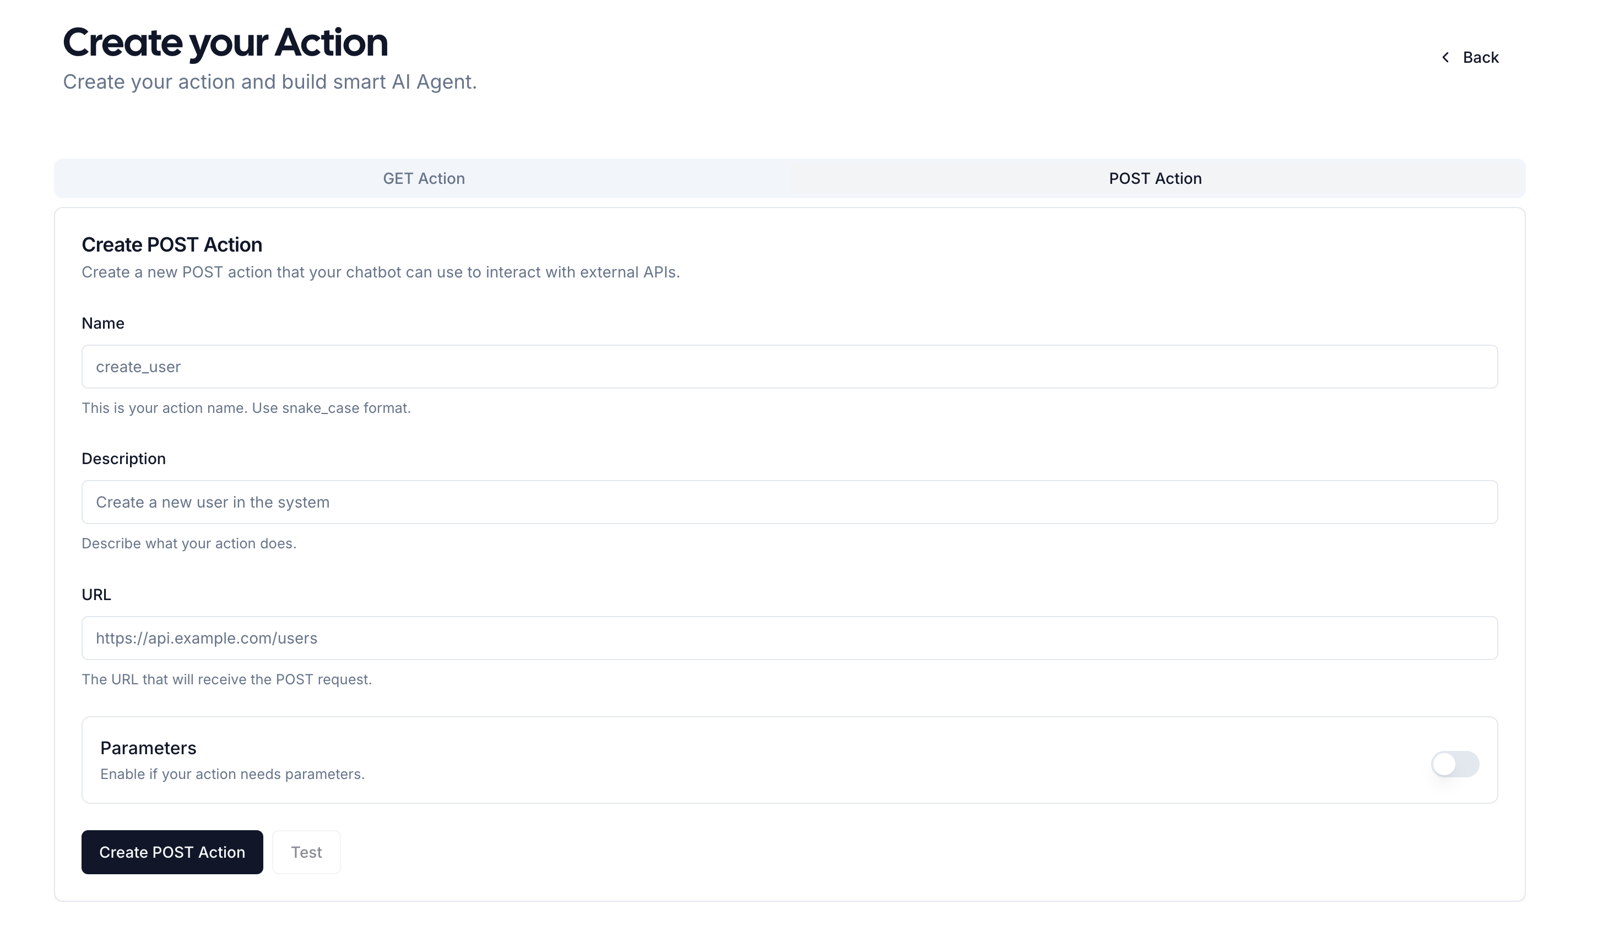This screenshot has height=937, width=1614.
Task: Click the 'Create POST Action' section title
Action: coord(172,244)
